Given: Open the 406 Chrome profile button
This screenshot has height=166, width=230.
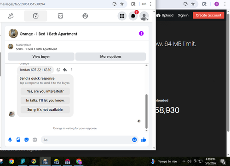Looking at the screenshot, I should (144, 4).
